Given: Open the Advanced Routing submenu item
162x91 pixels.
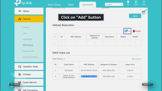Looking at the screenshot, I should click(x=30, y=57).
